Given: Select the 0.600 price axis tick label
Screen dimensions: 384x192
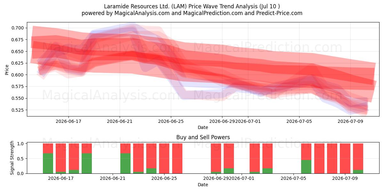Looking at the screenshot, I should click(17, 75).
